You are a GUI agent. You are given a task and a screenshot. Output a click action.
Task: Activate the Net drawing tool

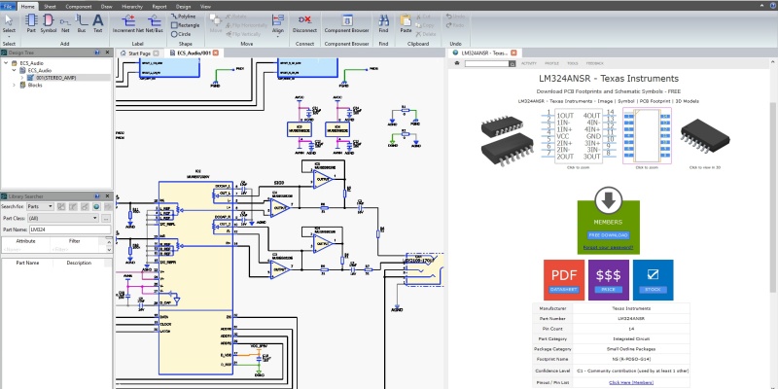pos(65,23)
